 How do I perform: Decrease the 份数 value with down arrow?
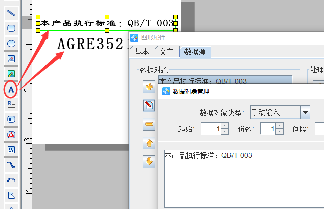(x=280, y=131)
